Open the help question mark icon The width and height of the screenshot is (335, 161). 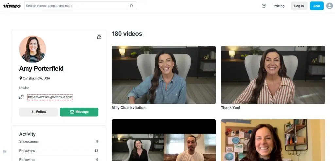pyautogui.click(x=264, y=6)
